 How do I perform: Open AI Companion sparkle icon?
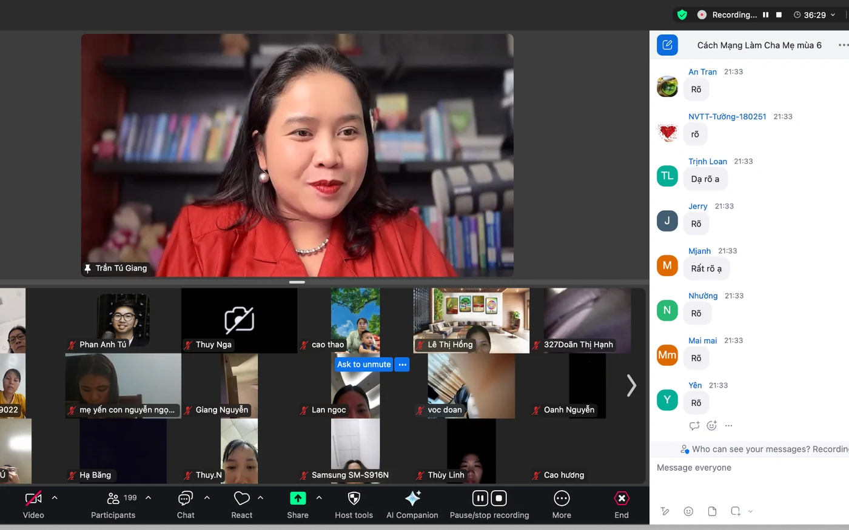coord(412,498)
